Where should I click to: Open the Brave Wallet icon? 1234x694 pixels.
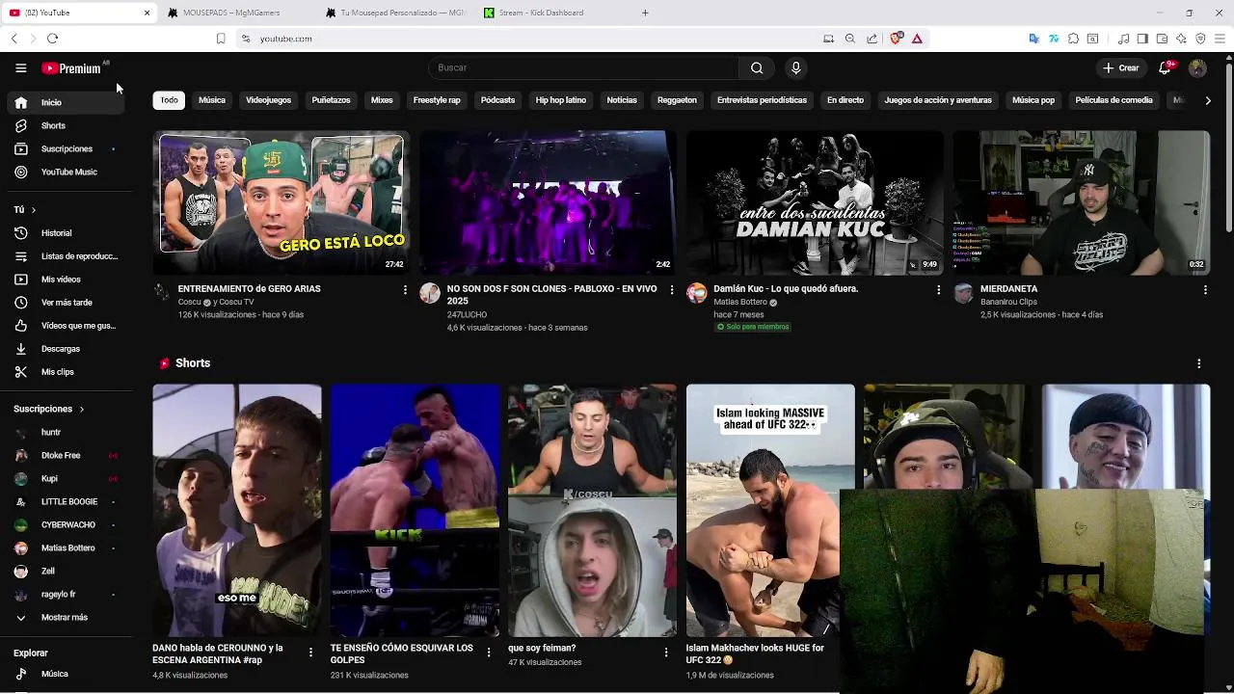[1162, 39]
